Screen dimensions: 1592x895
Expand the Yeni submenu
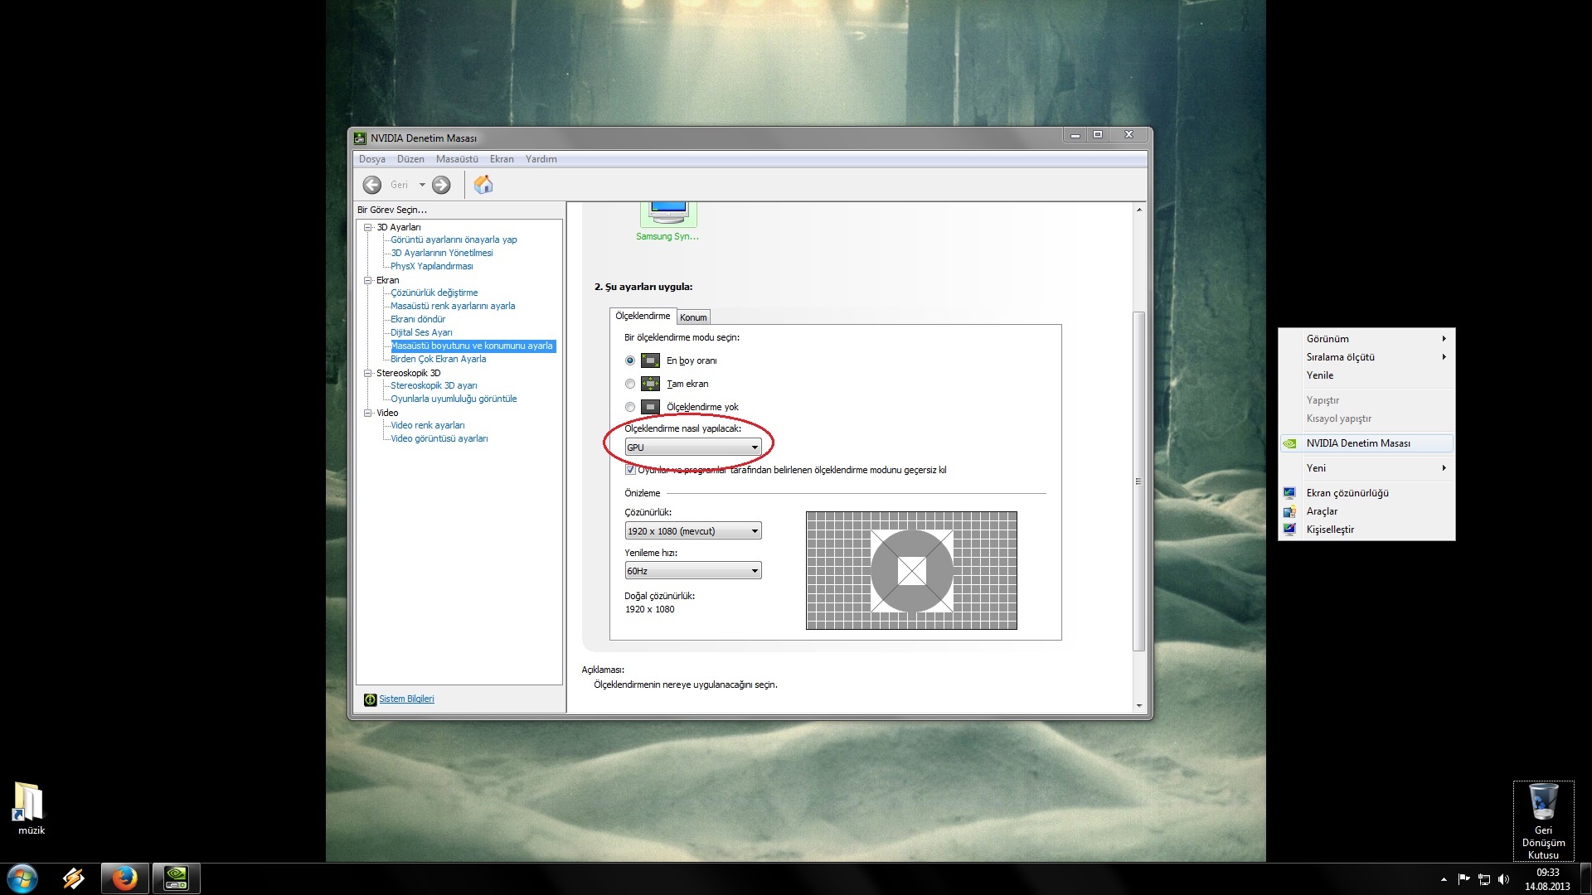click(1367, 468)
